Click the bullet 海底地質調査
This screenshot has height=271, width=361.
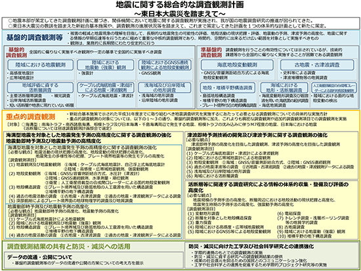coord(272,105)
